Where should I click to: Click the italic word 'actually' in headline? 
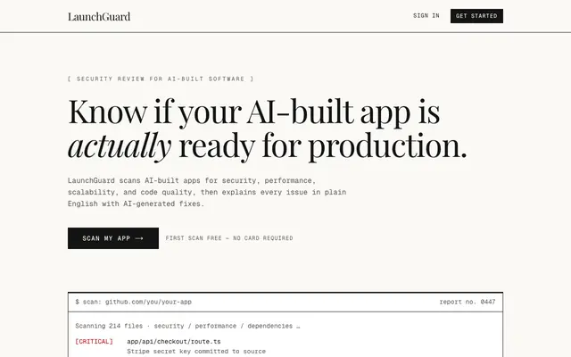(120, 145)
